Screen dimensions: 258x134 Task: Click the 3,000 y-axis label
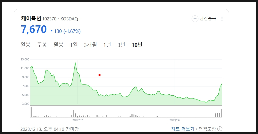point(26,104)
